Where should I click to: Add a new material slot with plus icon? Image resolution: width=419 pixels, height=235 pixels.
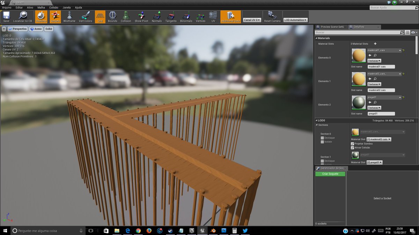[x=375, y=44]
